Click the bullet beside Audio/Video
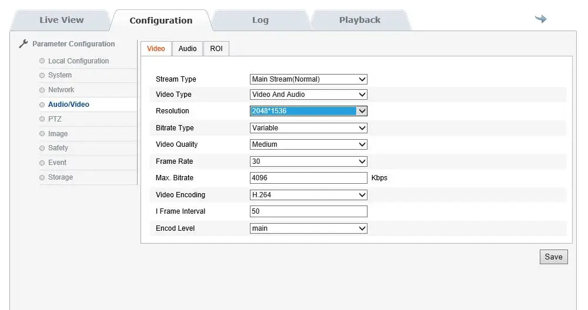588x310 pixels. (42, 105)
